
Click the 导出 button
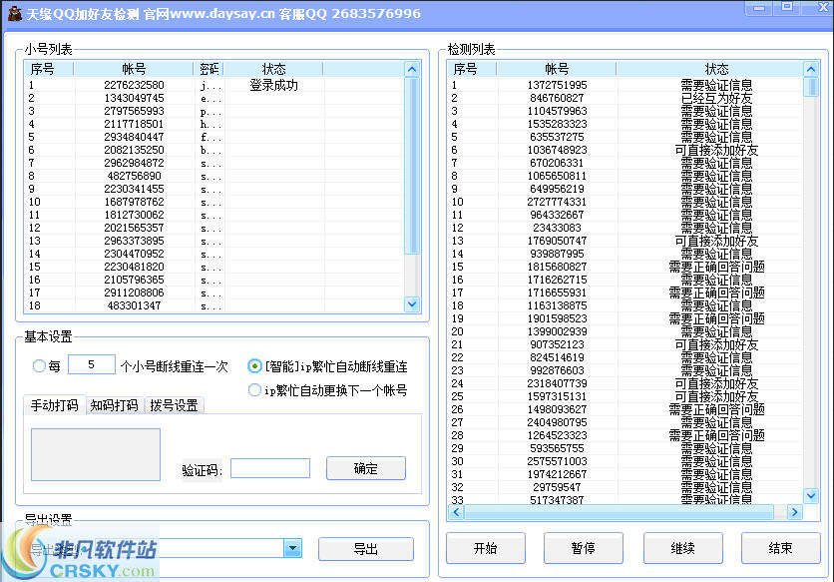(x=366, y=549)
